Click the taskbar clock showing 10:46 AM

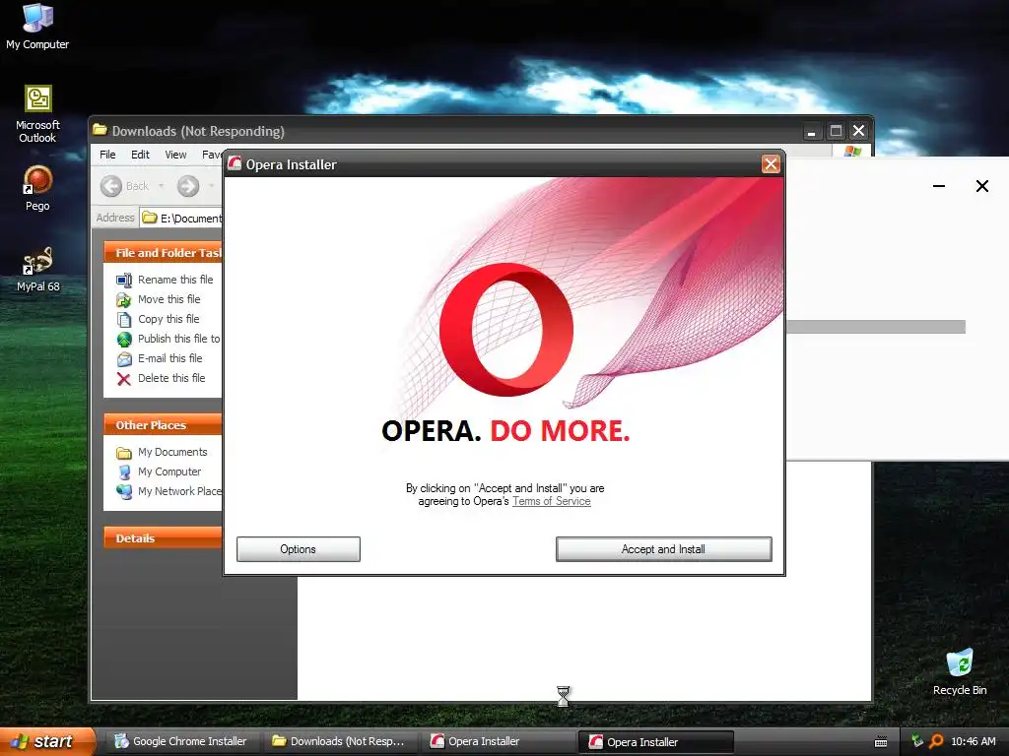[973, 741]
